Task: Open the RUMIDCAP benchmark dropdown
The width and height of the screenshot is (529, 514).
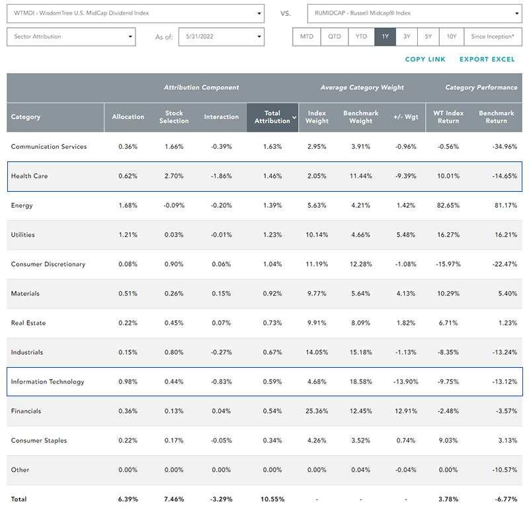Action: tap(415, 13)
